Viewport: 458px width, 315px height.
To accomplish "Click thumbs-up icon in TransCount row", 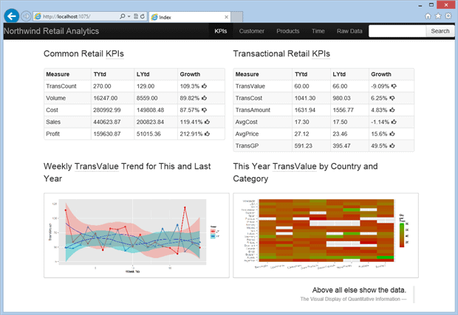I will point(204,86).
